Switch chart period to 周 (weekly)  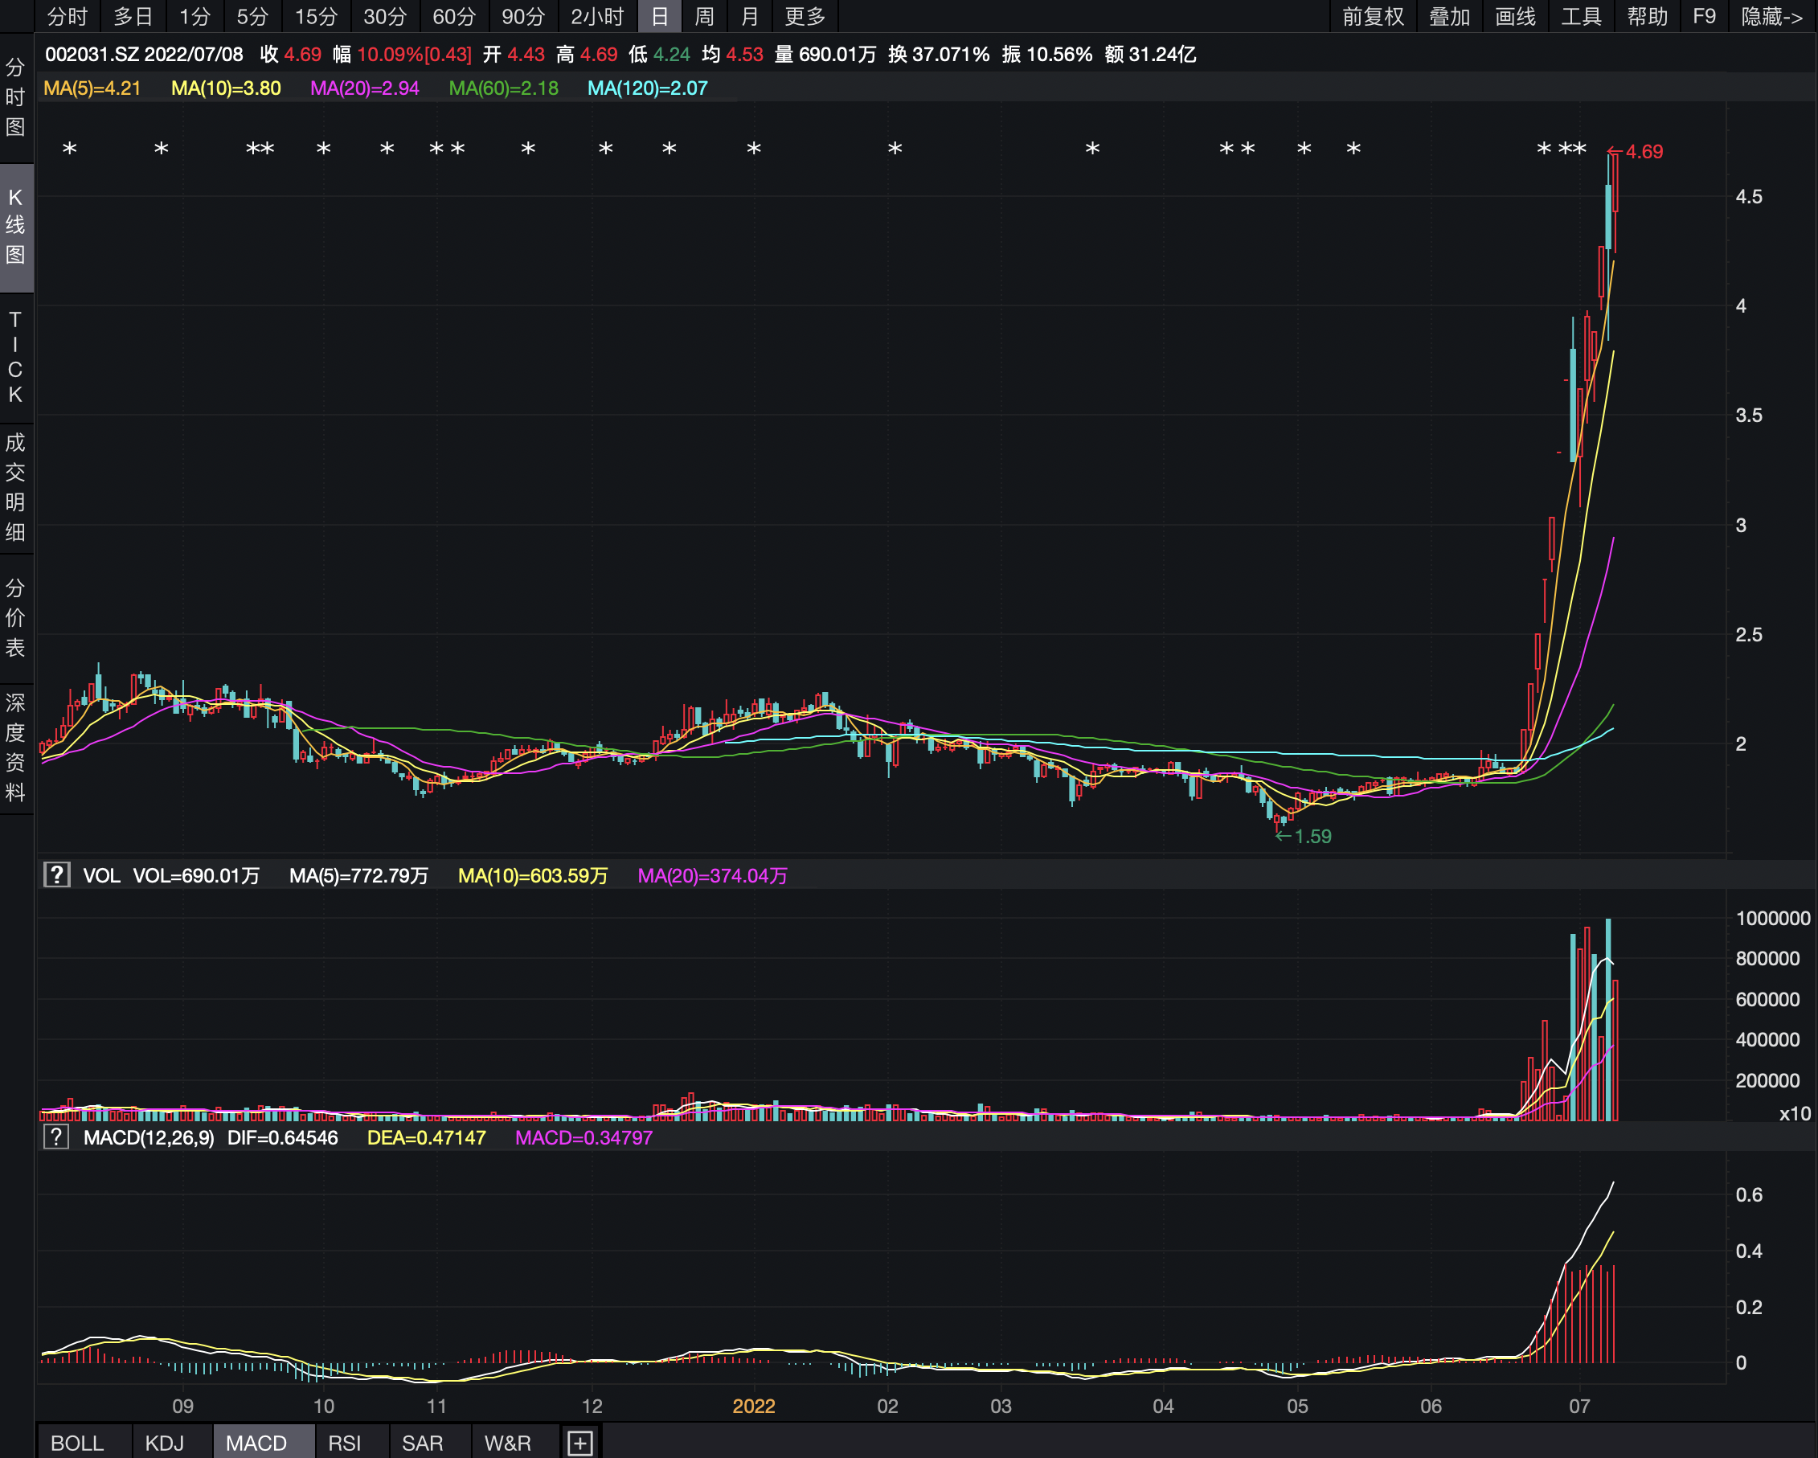click(x=704, y=16)
